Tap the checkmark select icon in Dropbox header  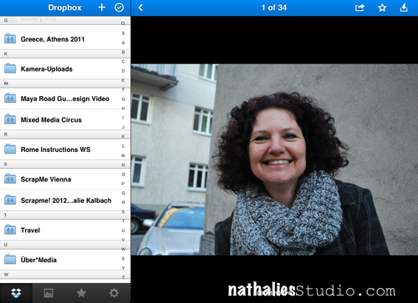tap(120, 8)
